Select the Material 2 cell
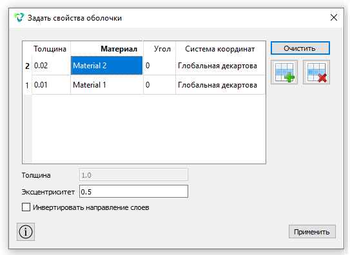 point(107,66)
